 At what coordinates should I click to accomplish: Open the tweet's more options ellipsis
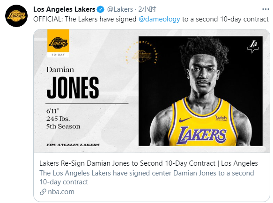(266, 9)
